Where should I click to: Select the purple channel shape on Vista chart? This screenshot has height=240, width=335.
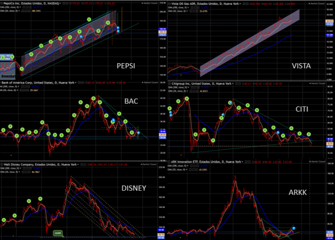point(249,43)
